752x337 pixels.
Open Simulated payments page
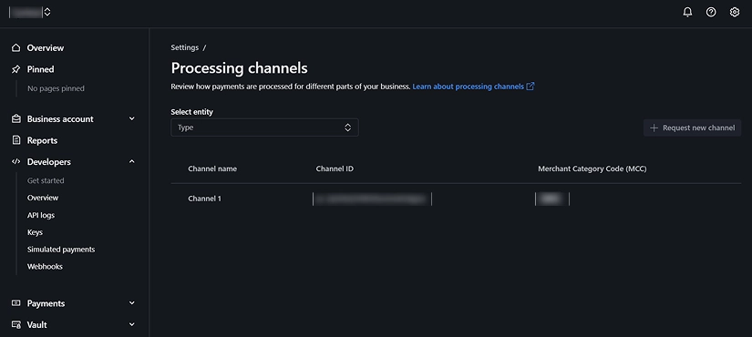61,250
